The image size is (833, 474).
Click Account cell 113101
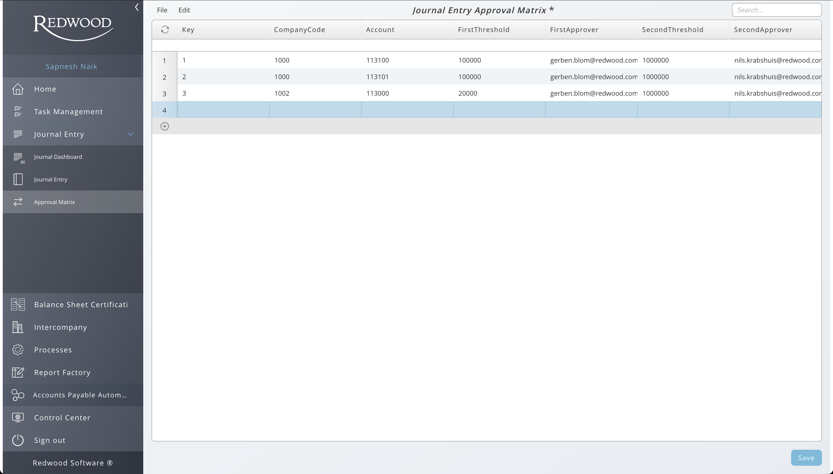point(407,77)
